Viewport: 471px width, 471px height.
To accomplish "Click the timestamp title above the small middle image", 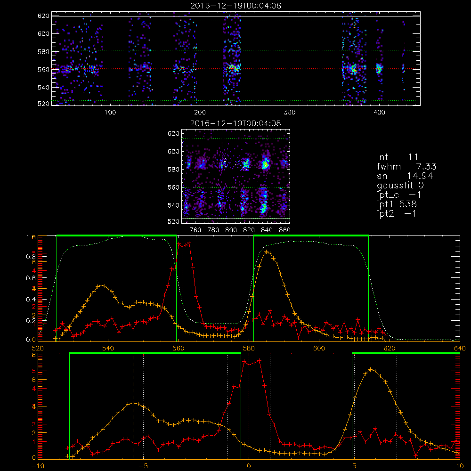I will point(235,123).
